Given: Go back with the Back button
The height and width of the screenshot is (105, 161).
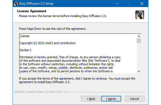Looking at the screenshot, I should (x=91, y=99).
